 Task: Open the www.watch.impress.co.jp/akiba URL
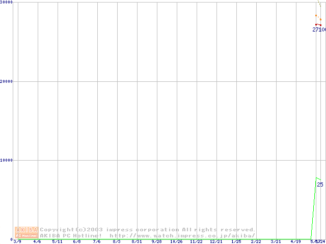(x=182, y=235)
